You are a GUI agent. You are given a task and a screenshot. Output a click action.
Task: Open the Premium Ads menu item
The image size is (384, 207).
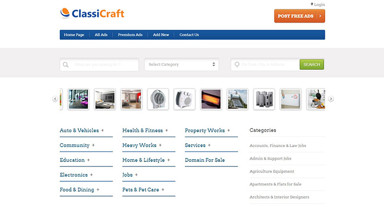click(130, 35)
